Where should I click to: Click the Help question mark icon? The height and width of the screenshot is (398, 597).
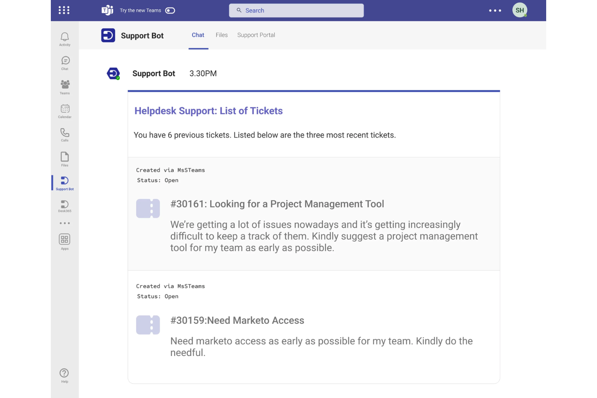[x=64, y=375]
